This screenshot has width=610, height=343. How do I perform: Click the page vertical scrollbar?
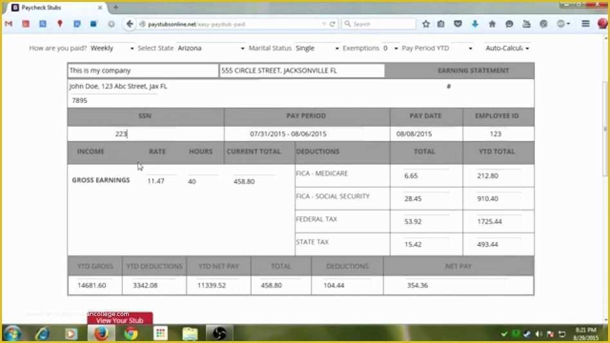click(605, 128)
